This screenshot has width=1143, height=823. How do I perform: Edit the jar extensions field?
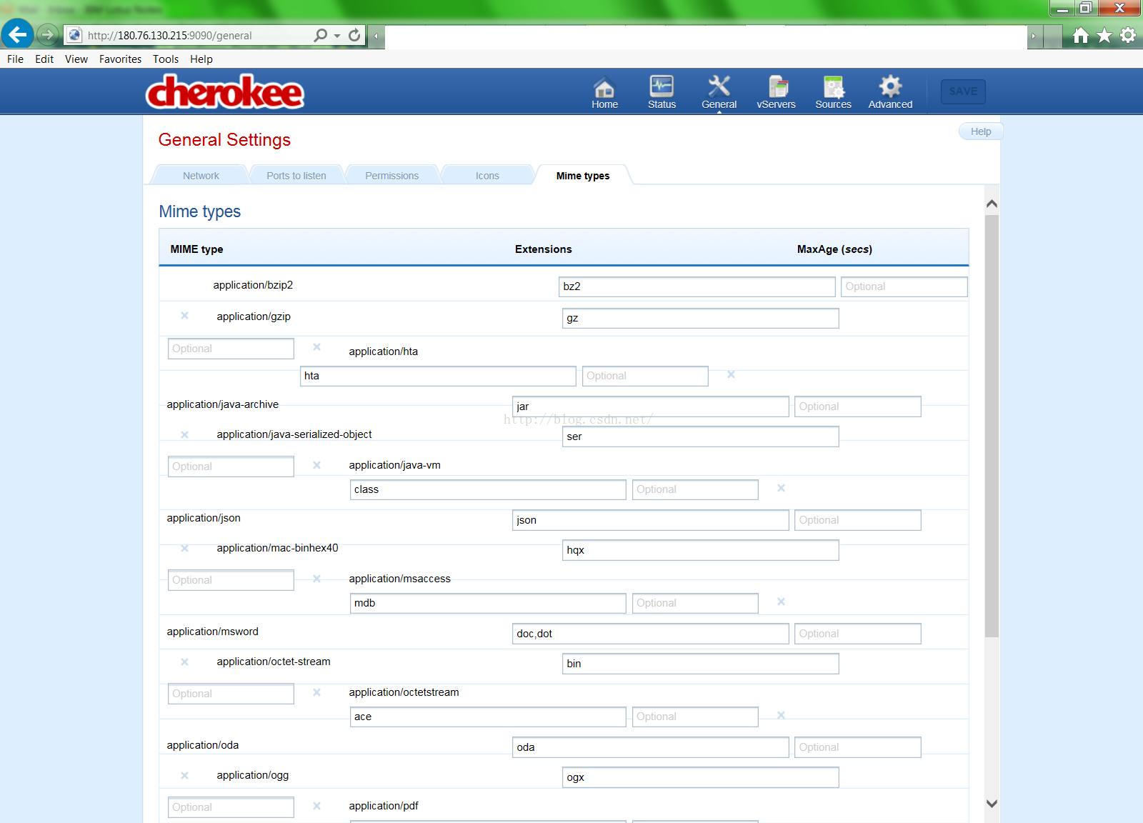coord(650,406)
